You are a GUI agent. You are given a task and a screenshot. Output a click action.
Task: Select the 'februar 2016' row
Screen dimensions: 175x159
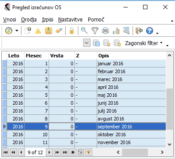tap(84, 71)
